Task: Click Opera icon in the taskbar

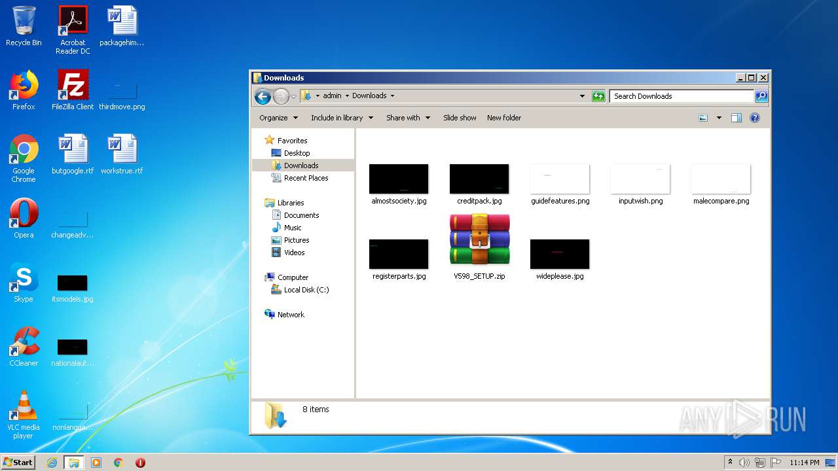Action: (140, 462)
